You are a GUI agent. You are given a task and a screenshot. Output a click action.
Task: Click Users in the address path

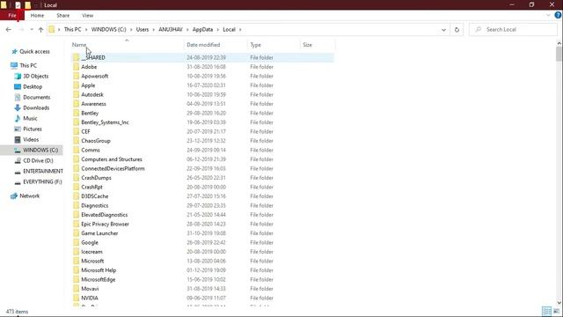point(143,29)
